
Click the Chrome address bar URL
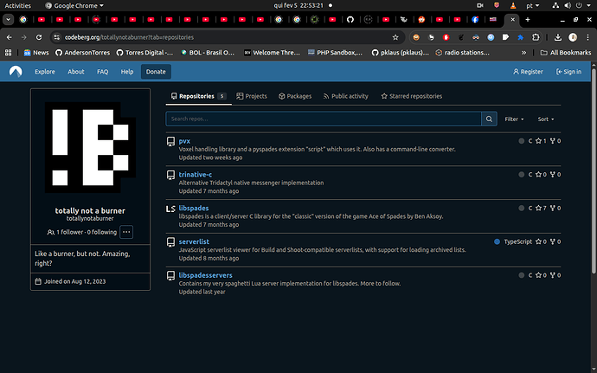pos(129,37)
